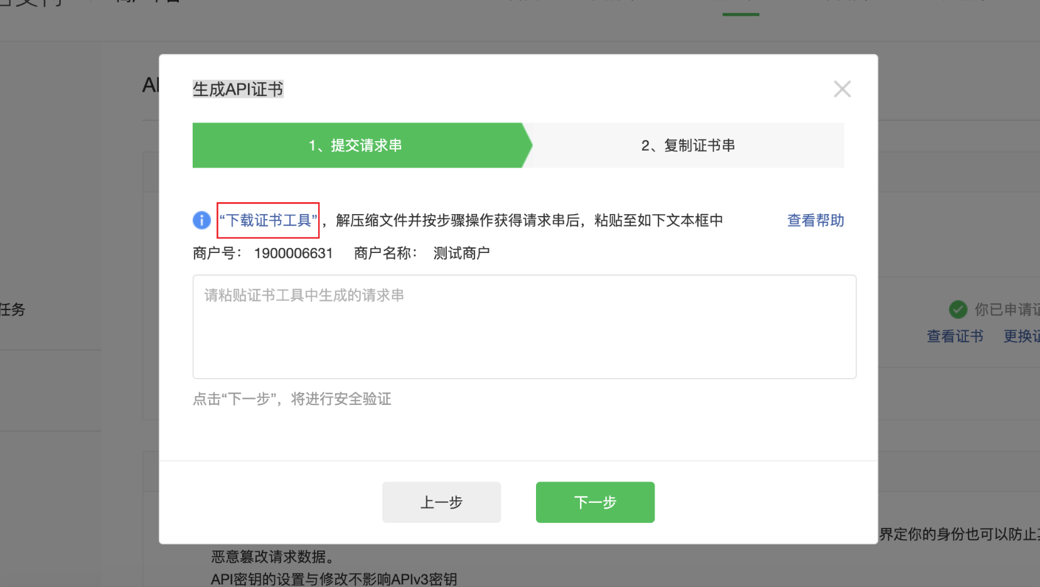Viewport: 1040px width, 587px height.
Task: Click the 生成API证书 dialog title
Action: click(238, 89)
